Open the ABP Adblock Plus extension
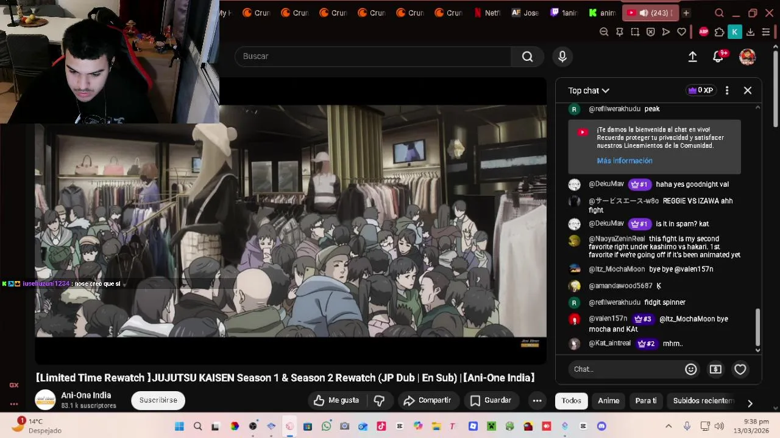This screenshot has height=438, width=780. coord(704,32)
